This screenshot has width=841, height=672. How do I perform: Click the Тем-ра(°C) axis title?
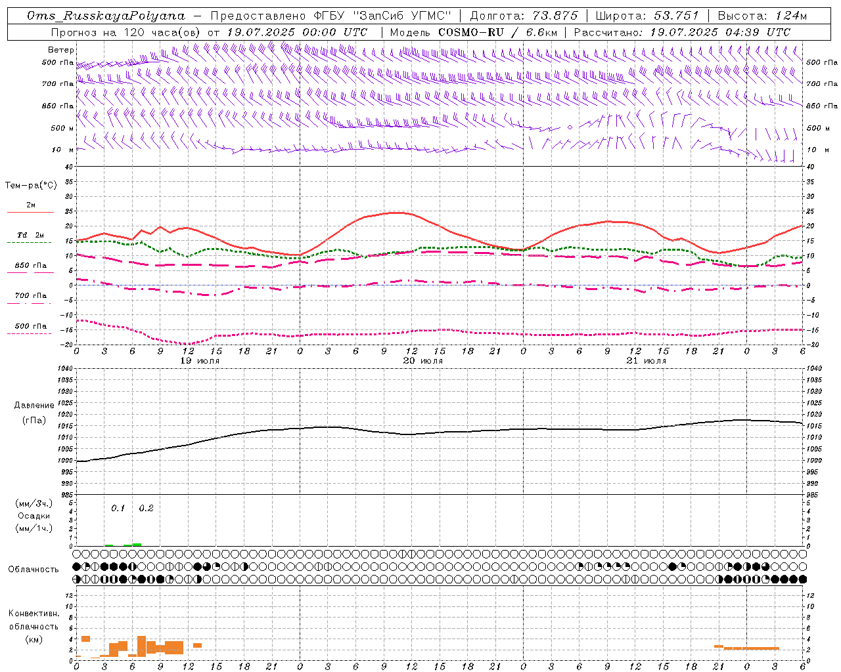(x=31, y=186)
